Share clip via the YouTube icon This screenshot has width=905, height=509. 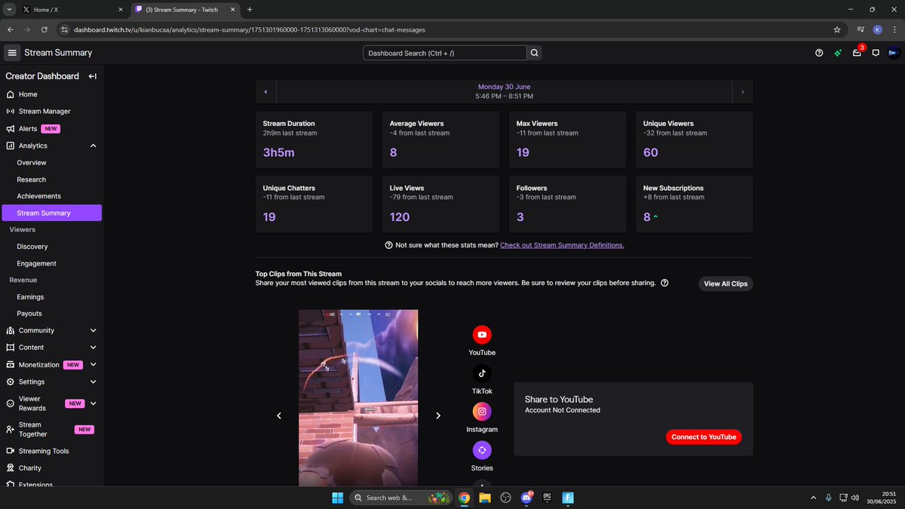482,334
